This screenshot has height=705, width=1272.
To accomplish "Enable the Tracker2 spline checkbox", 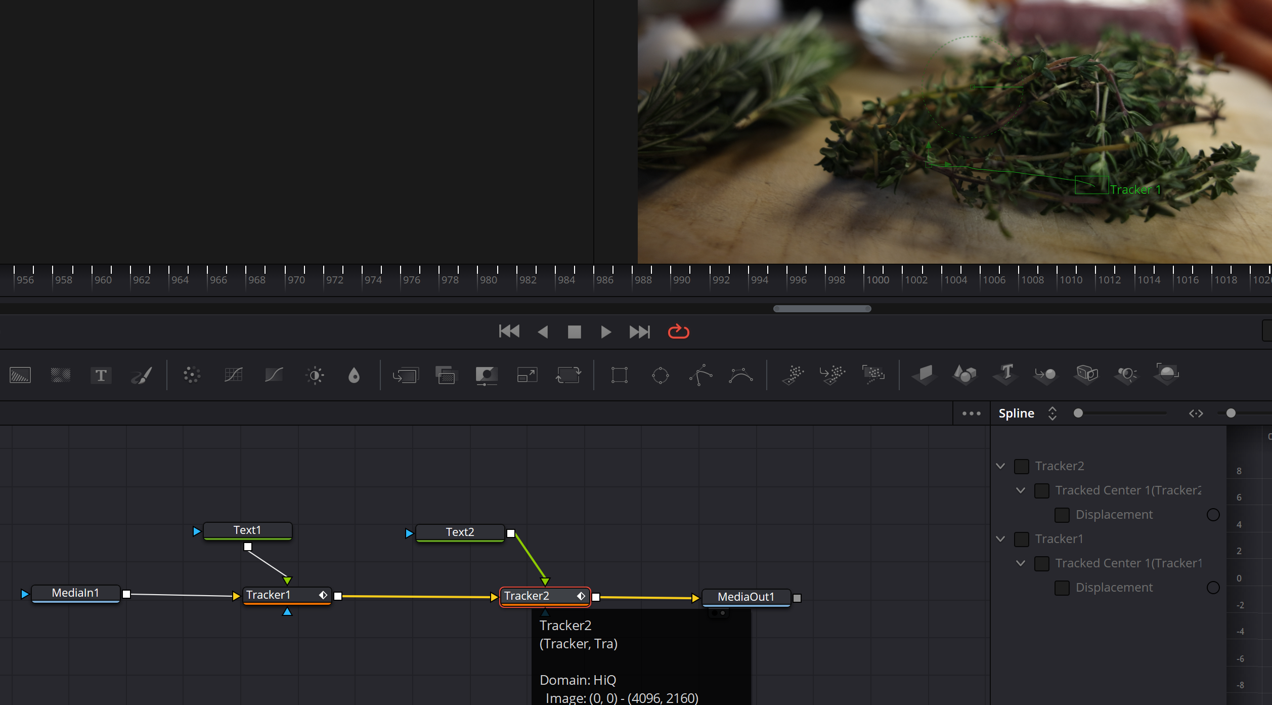I will 1021,466.
